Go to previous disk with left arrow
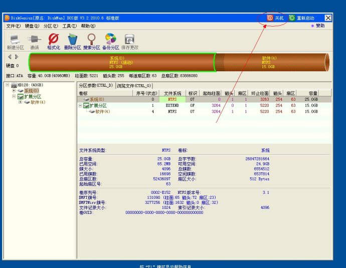 click(10, 57)
